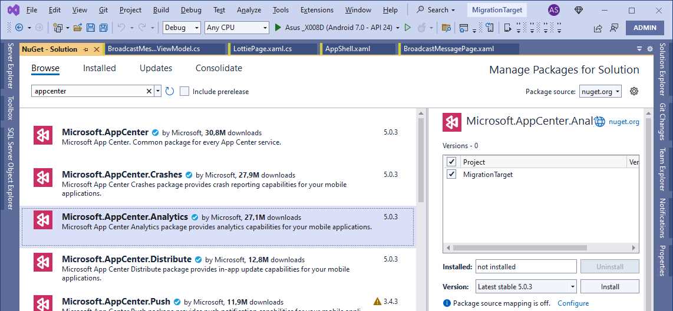Open the Toolbox side panel
This screenshot has width=673, height=311.
click(10, 108)
